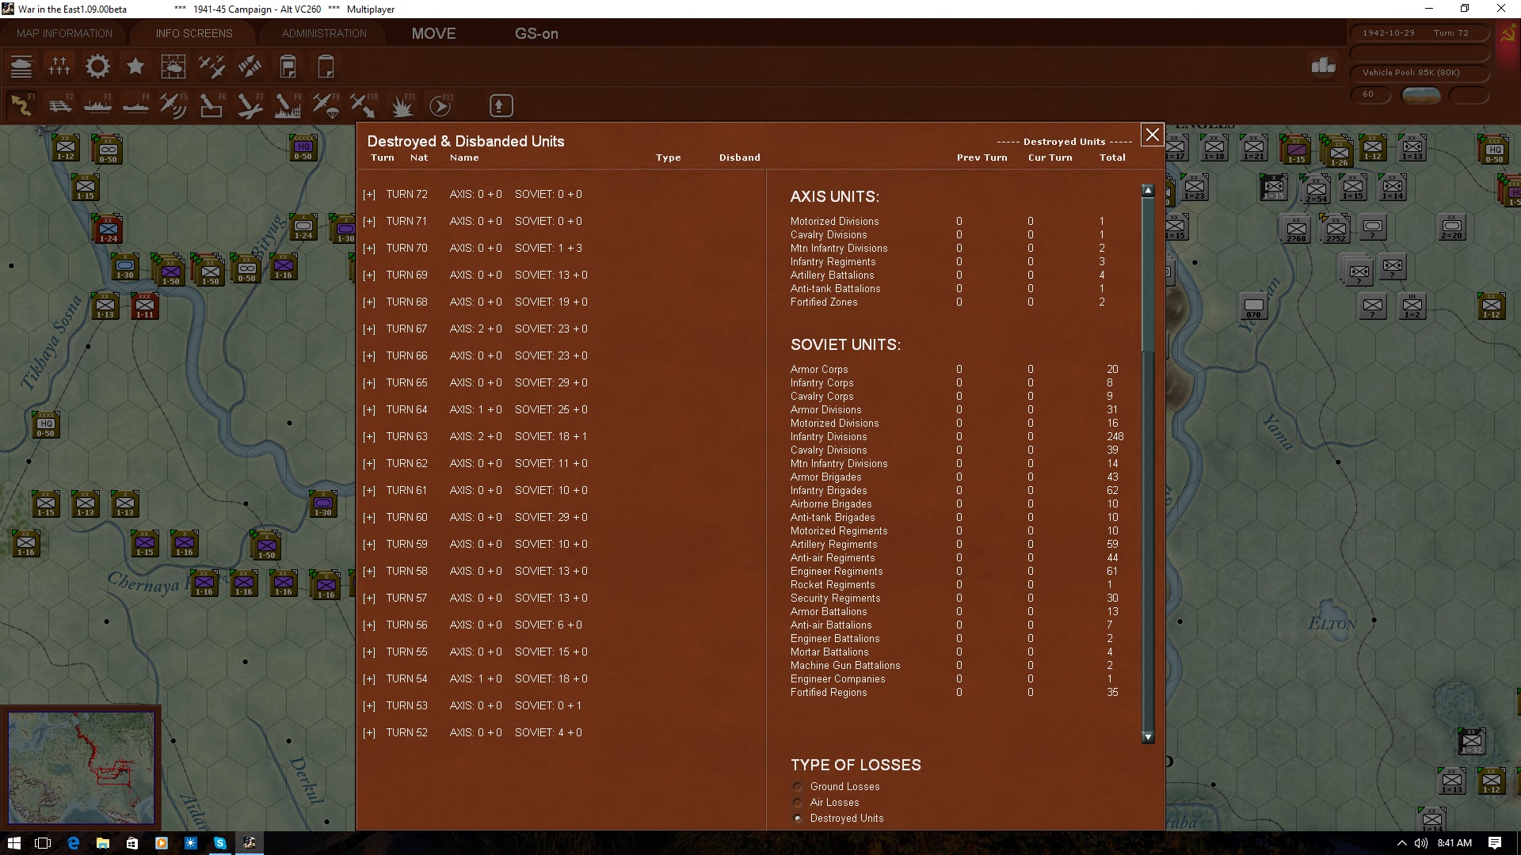Click the Disband column header
The height and width of the screenshot is (855, 1521).
click(x=739, y=158)
